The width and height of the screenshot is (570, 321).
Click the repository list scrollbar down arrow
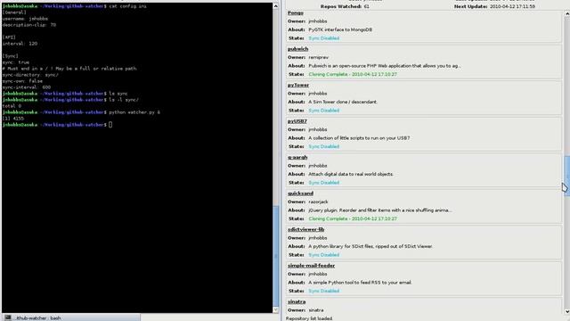coord(566,311)
